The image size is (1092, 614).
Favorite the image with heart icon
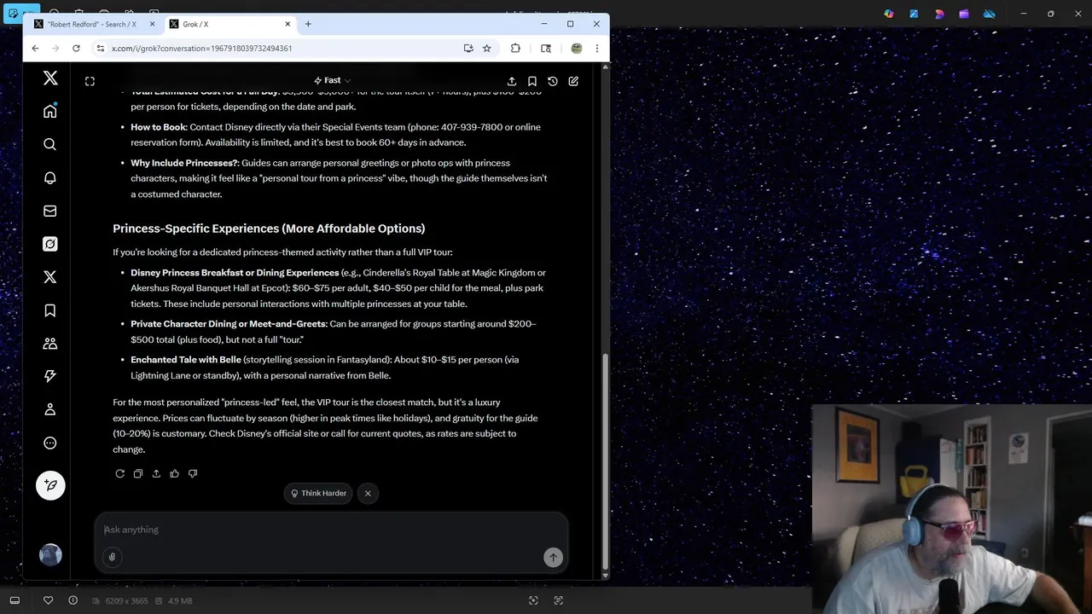(x=49, y=600)
